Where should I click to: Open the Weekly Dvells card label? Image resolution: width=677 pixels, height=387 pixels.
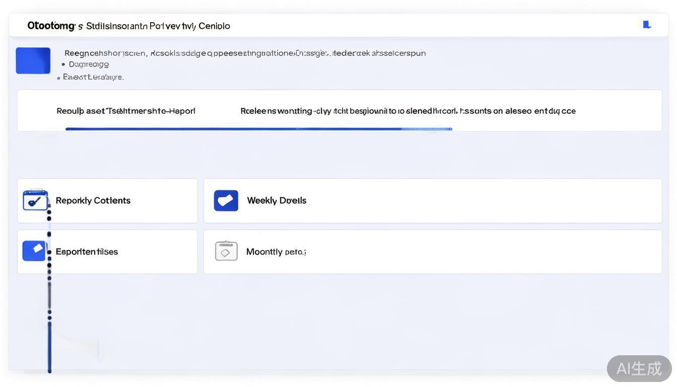[277, 201]
